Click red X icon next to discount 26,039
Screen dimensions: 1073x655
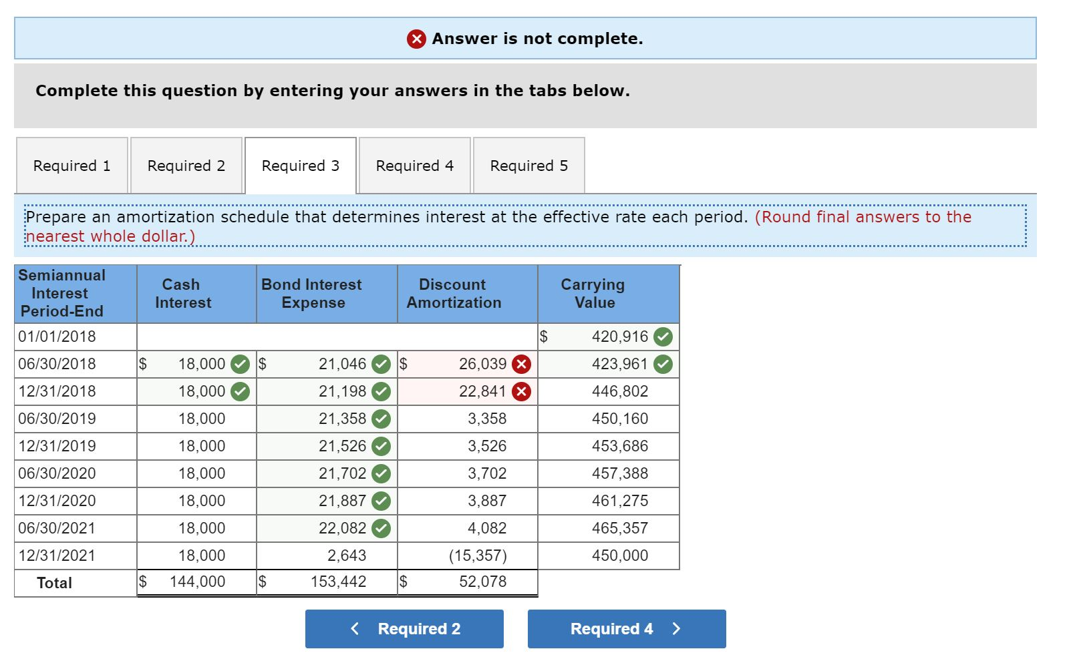[x=521, y=364]
